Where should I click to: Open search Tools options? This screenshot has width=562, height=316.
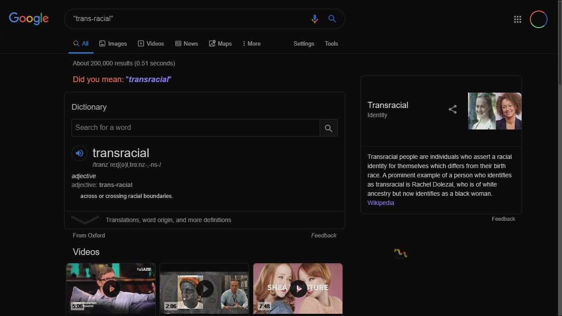(x=331, y=44)
